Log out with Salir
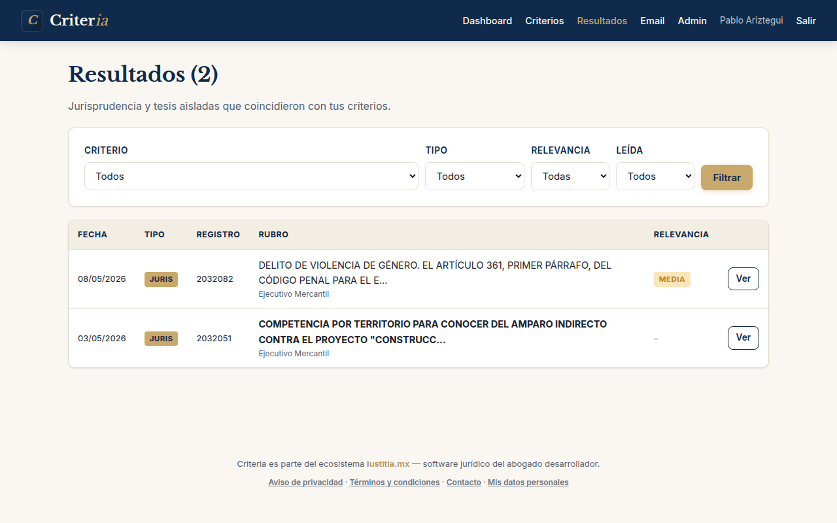This screenshot has width=837, height=523. coord(806,21)
